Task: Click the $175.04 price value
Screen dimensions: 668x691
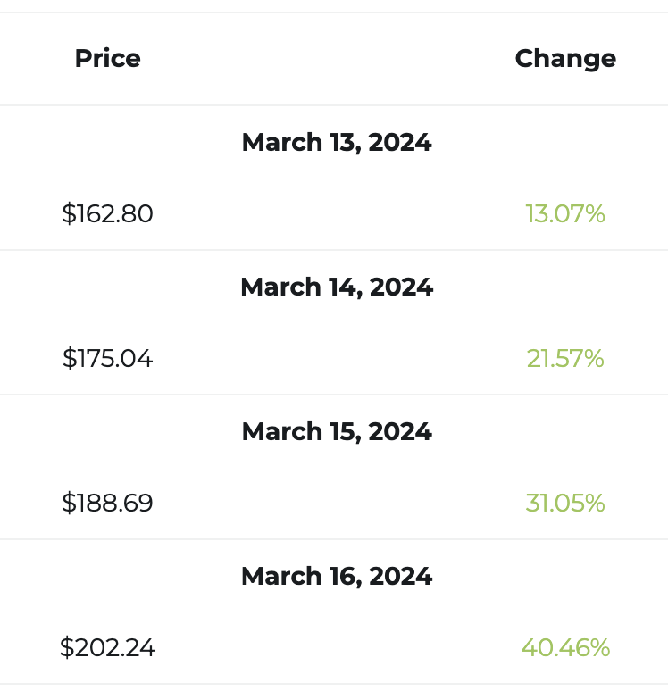Action: click(108, 359)
